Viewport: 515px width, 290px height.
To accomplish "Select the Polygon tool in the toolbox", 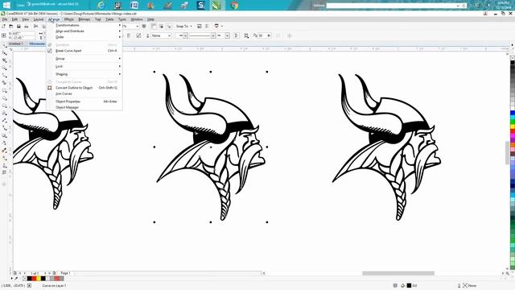I will pyautogui.click(x=4, y=106).
